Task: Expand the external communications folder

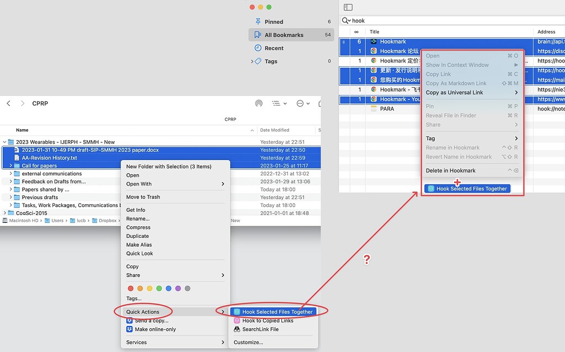Action: click(x=10, y=173)
